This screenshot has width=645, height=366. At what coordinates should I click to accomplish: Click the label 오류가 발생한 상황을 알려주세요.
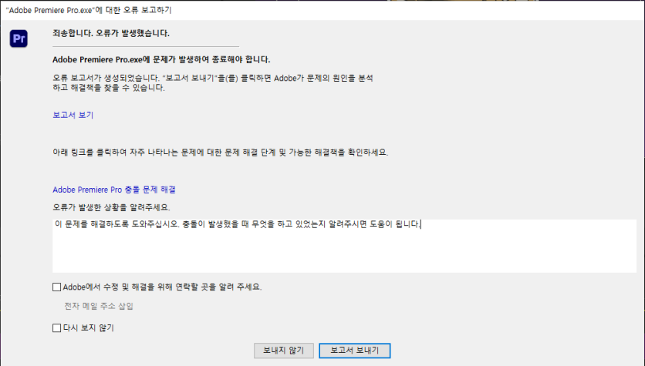(x=111, y=207)
